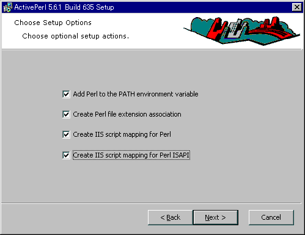Viewport: 305px width, 235px height.
Task: Close the ActivePerl Setup window
Action: (x=297, y=7)
